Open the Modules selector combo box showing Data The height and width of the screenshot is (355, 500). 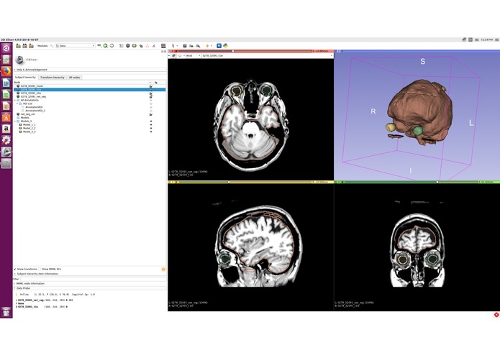click(76, 46)
